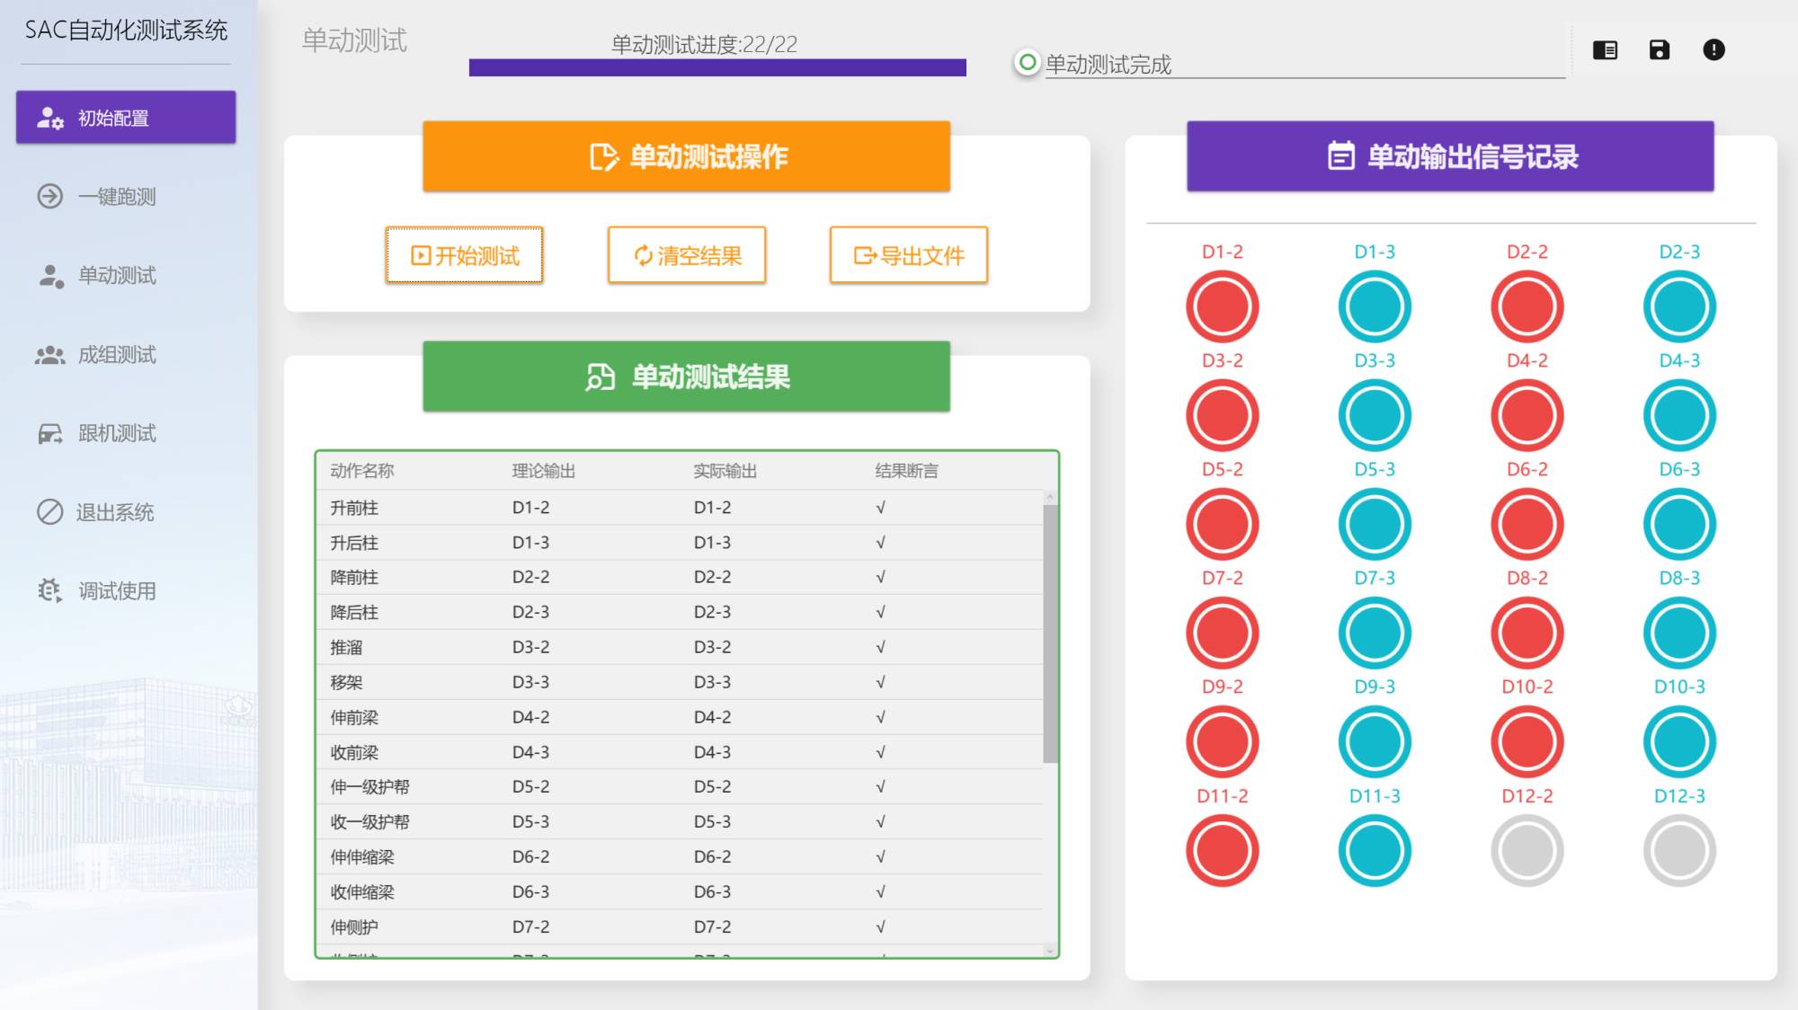Select the 单动测试完成 status radio indicator
This screenshot has width=1798, height=1010.
coord(1027,63)
